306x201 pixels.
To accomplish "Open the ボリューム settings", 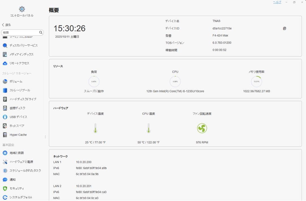I will 16,81.
